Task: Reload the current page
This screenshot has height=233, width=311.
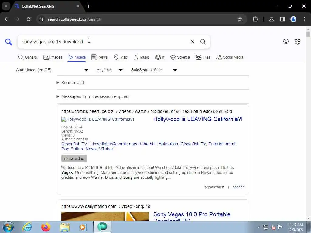Action: pos(29,19)
